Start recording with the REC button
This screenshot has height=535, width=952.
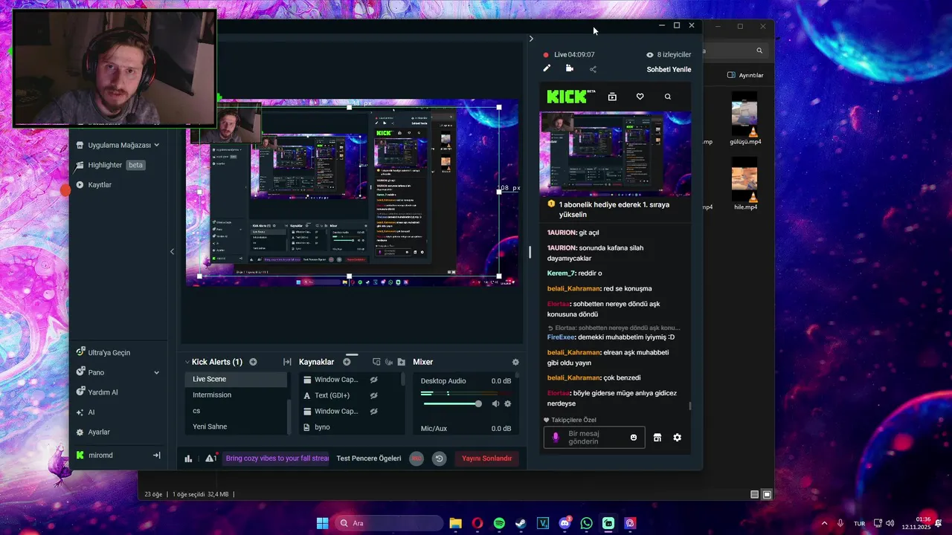pos(416,458)
